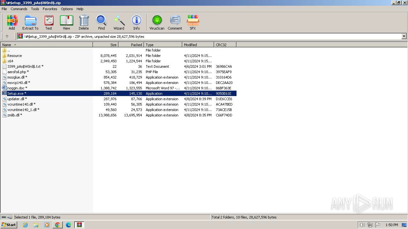
Task: Run Test on the archive
Action: (x=49, y=23)
